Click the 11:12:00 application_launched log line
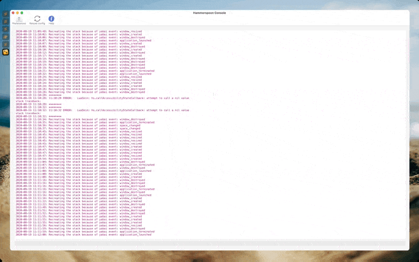Image resolution: width=419 pixels, height=262 pixels. click(83, 235)
